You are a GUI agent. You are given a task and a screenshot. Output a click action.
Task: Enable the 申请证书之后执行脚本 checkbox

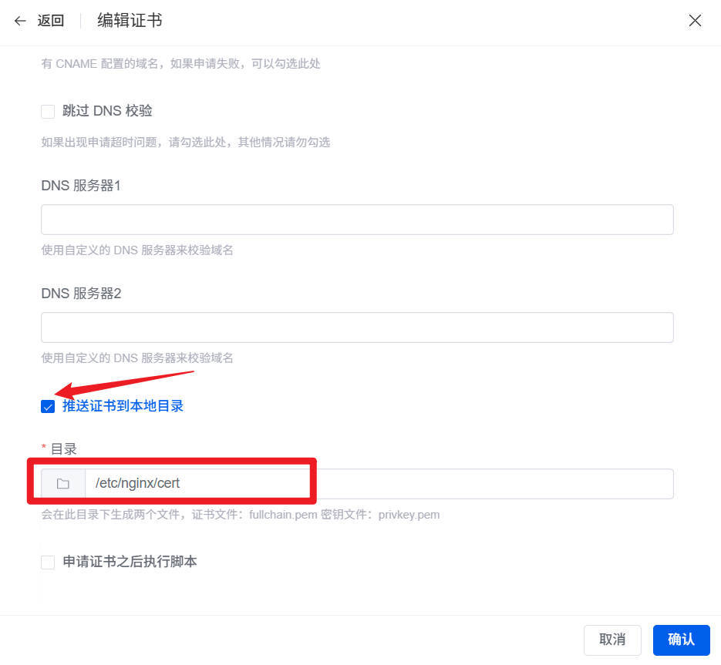[48, 563]
